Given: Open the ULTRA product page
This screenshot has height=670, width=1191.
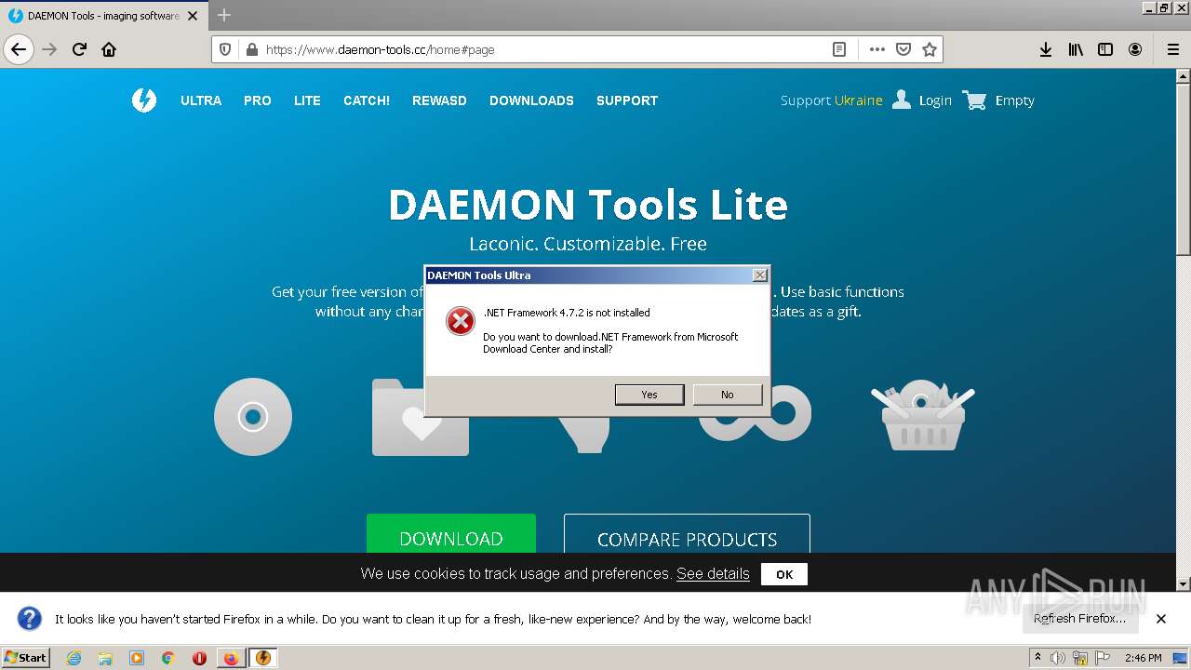Looking at the screenshot, I should pos(201,100).
